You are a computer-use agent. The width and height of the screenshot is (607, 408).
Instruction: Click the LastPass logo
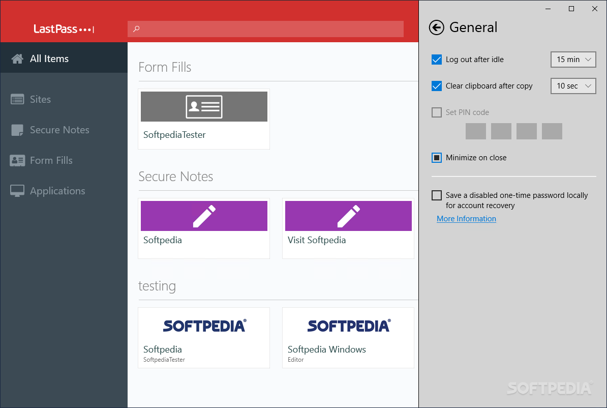(x=64, y=29)
